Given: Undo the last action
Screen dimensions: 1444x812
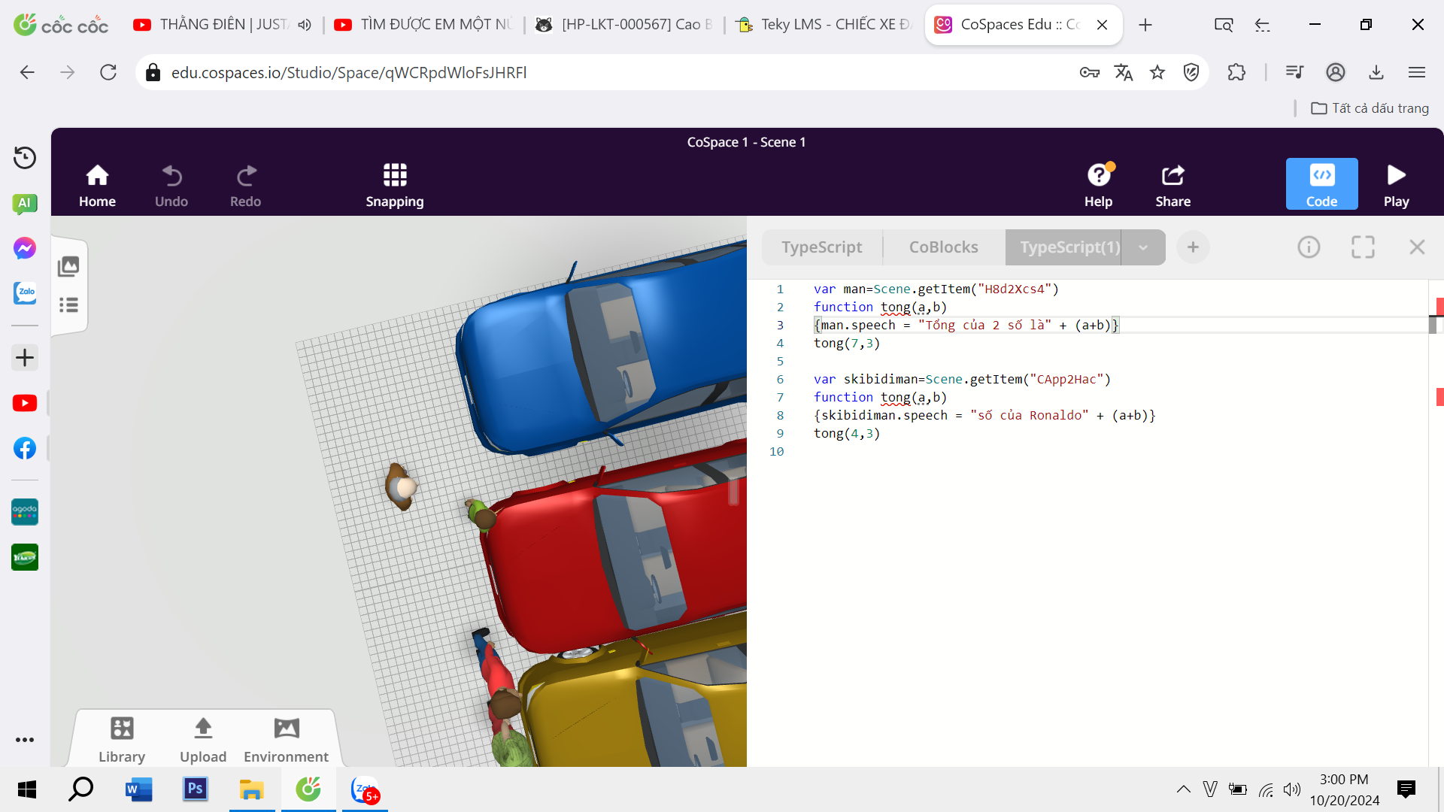Looking at the screenshot, I should [x=171, y=185].
